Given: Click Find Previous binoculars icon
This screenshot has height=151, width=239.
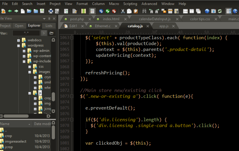Looking at the screenshot, I should 151,11.
